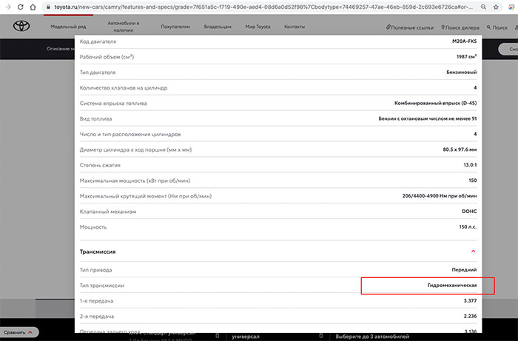Viewport: 518px width, 341px height.
Task: Open Автомобили в наличии menu
Action: coord(124,27)
